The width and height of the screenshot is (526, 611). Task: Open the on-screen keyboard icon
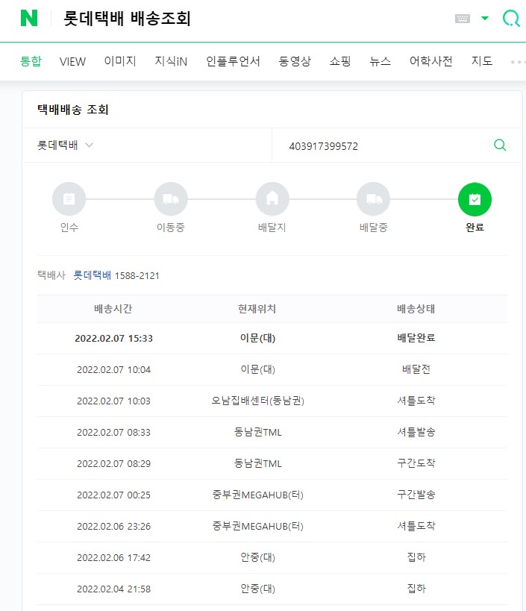click(463, 19)
